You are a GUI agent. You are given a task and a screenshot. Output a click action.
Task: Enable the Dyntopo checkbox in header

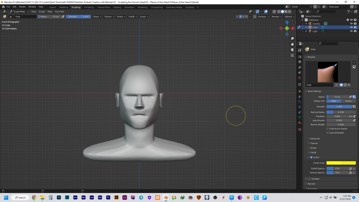[255, 17]
